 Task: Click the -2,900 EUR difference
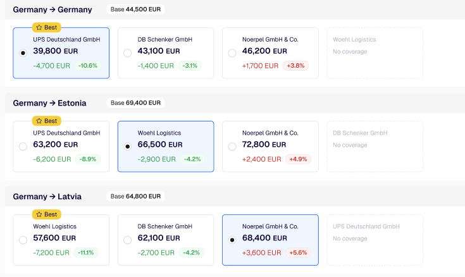coord(157,159)
